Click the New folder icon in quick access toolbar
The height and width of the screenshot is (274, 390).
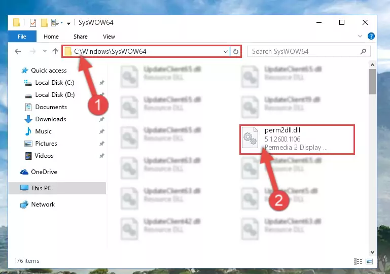click(44, 23)
